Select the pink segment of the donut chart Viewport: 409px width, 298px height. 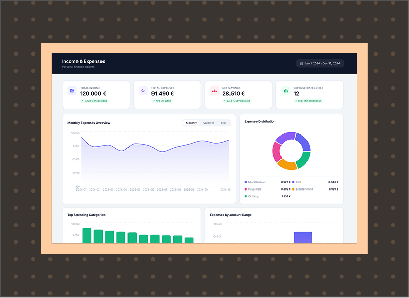[277, 152]
